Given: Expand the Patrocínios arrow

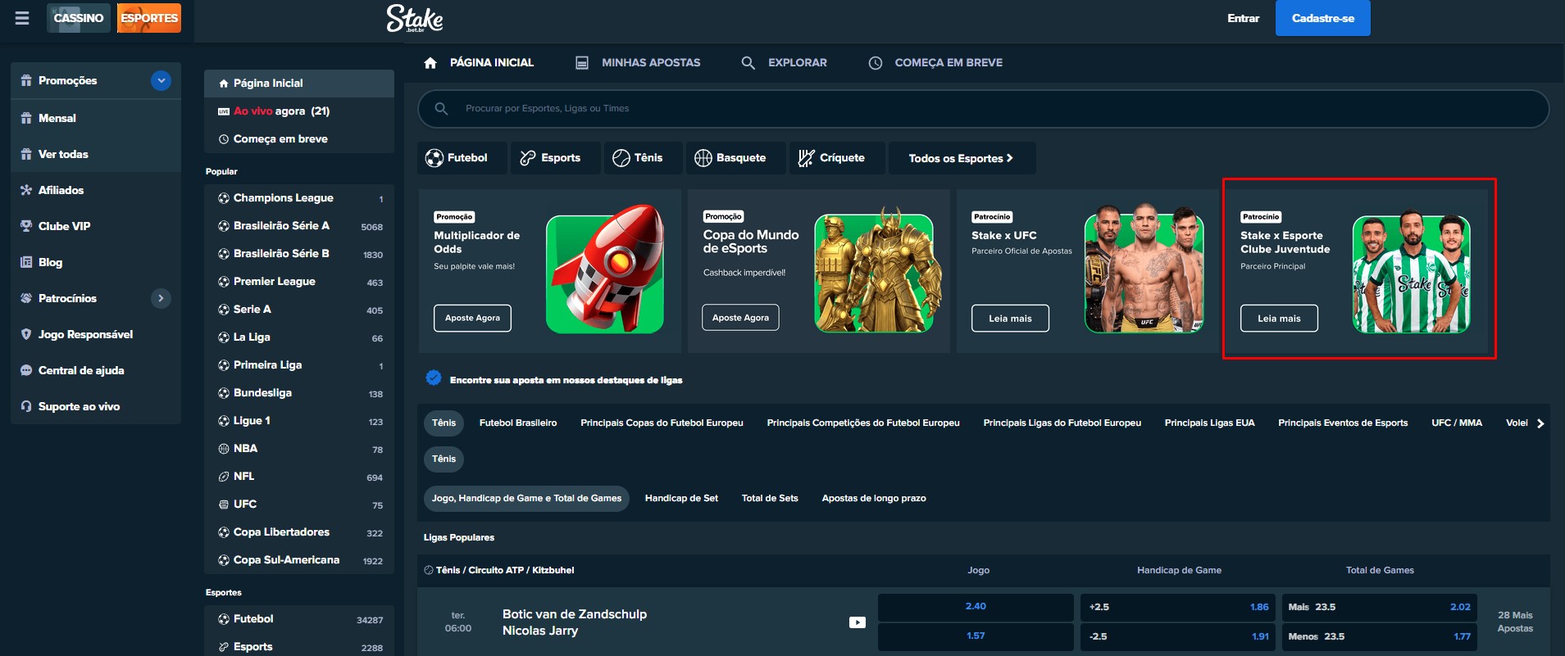Looking at the screenshot, I should pos(161,298).
